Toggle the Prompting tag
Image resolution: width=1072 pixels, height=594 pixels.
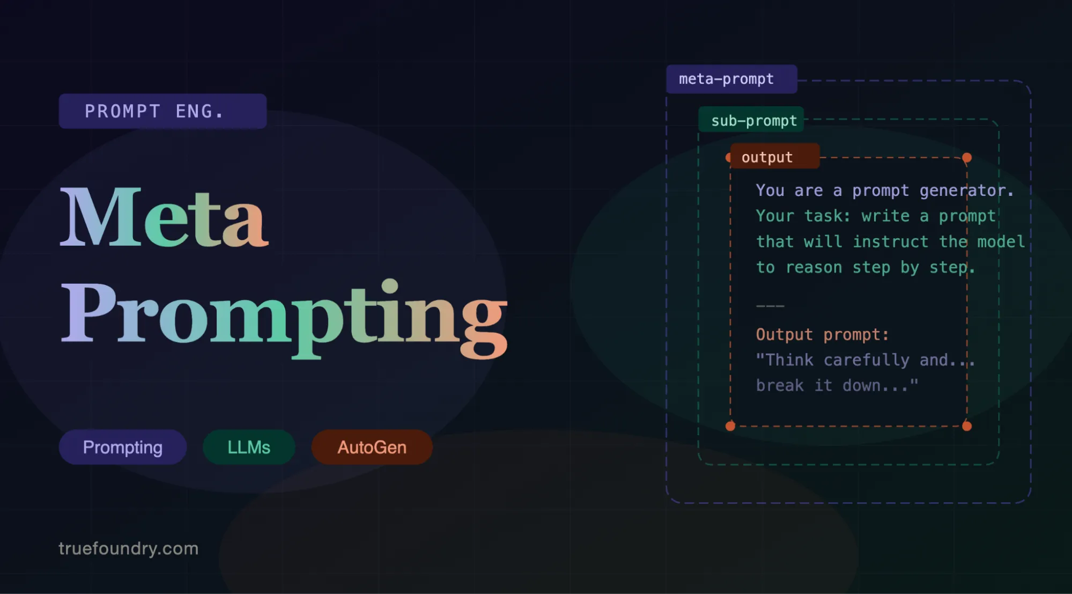122,446
